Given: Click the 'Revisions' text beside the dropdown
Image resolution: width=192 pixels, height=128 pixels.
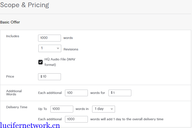Looking at the screenshot, I should point(71,49).
